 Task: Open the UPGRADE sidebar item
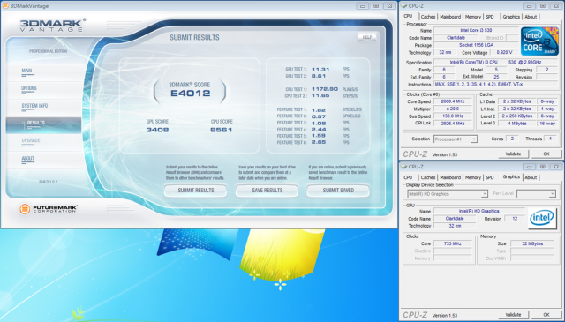[x=31, y=140]
